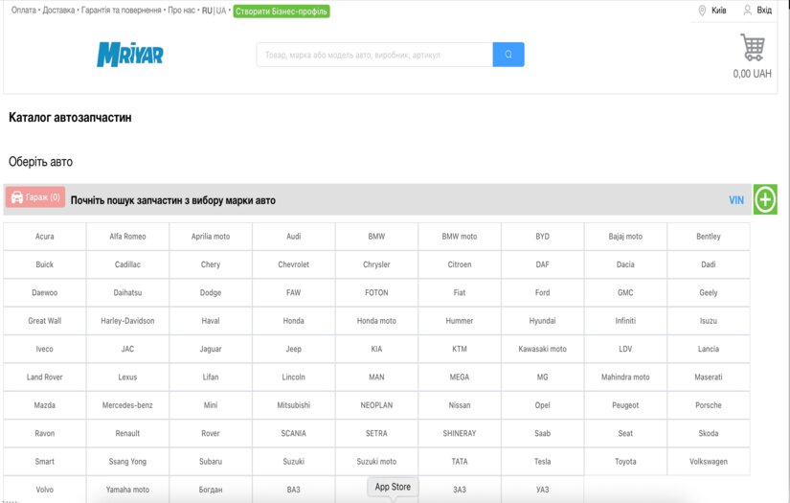Select the Jeep brand

294,350
